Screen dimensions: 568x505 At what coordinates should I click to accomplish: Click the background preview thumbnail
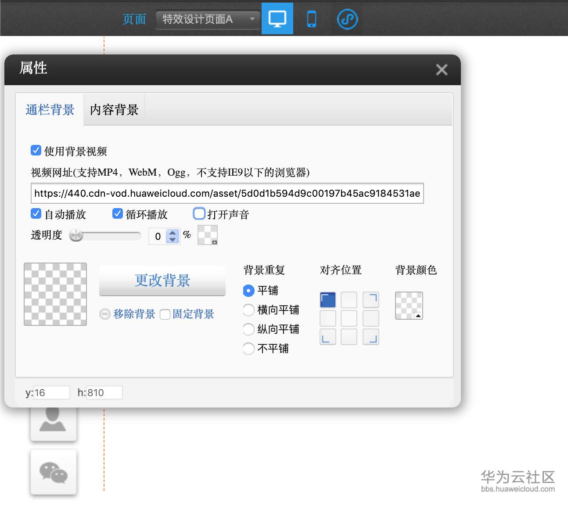tap(55, 294)
